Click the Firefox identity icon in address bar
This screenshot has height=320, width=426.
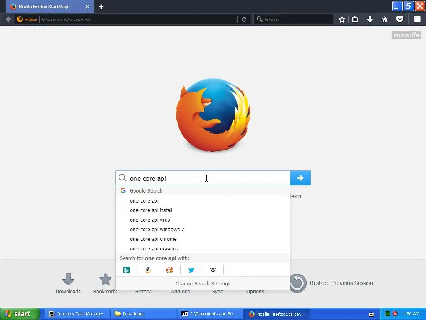27,19
